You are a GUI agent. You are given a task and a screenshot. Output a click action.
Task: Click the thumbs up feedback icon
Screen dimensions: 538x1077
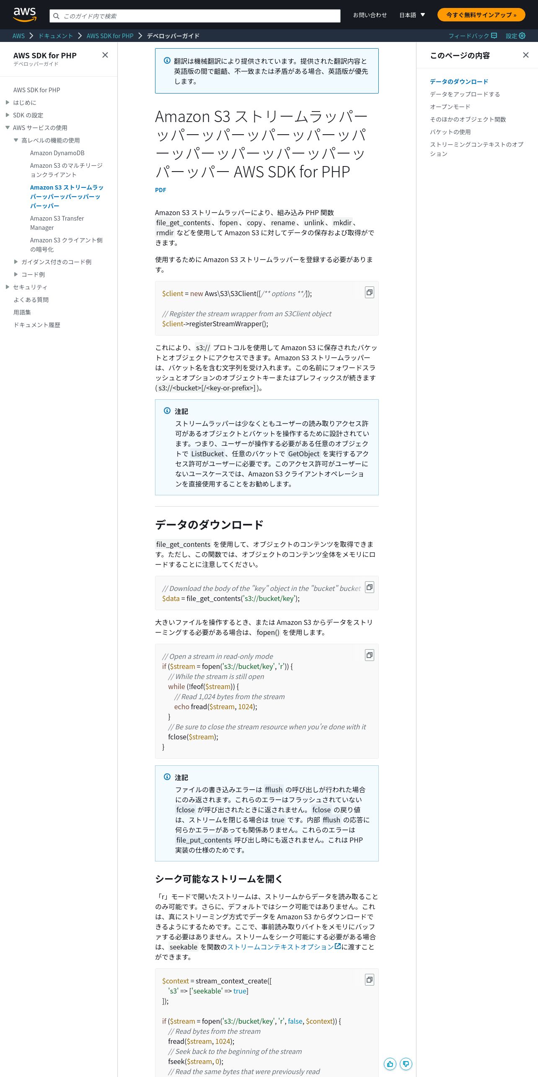(x=390, y=1064)
